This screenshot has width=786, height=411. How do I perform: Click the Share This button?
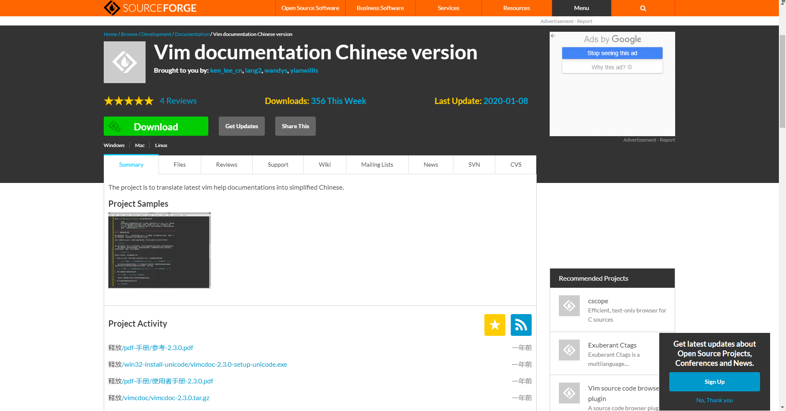click(x=295, y=126)
